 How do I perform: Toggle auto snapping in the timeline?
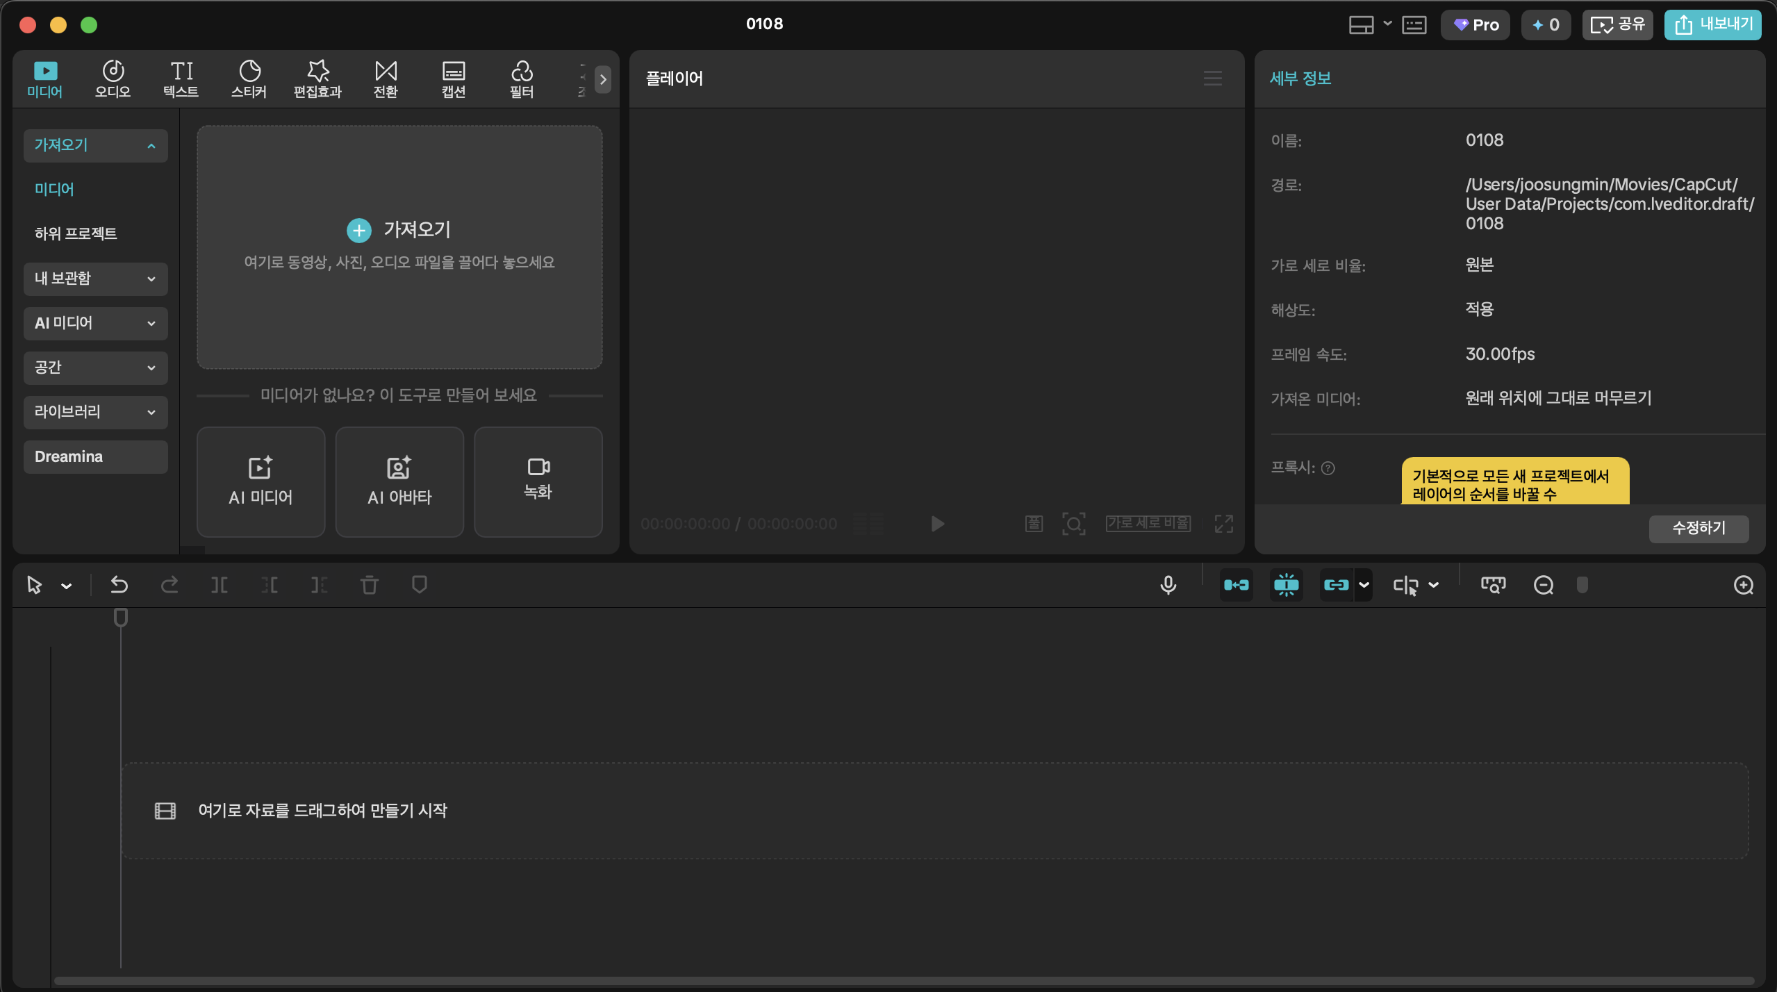pos(1286,585)
